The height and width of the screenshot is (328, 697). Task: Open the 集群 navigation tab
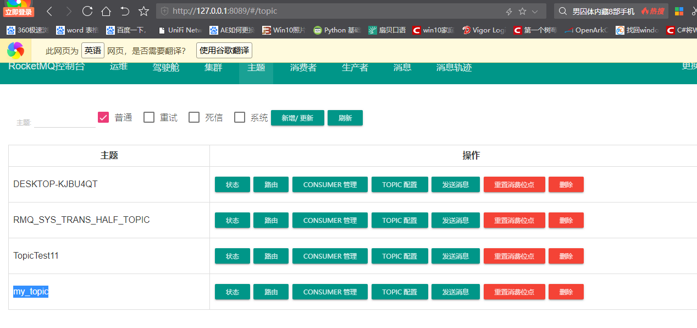(x=213, y=67)
